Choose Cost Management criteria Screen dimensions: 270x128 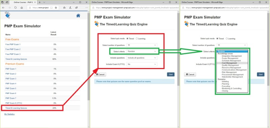pos(232,63)
